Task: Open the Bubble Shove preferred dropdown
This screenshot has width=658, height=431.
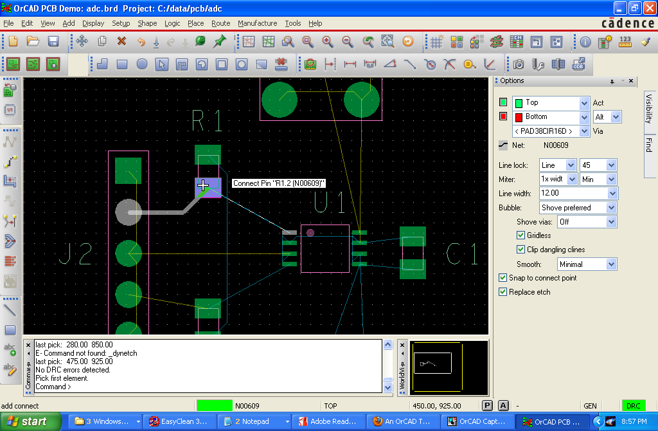Action: click(610, 208)
